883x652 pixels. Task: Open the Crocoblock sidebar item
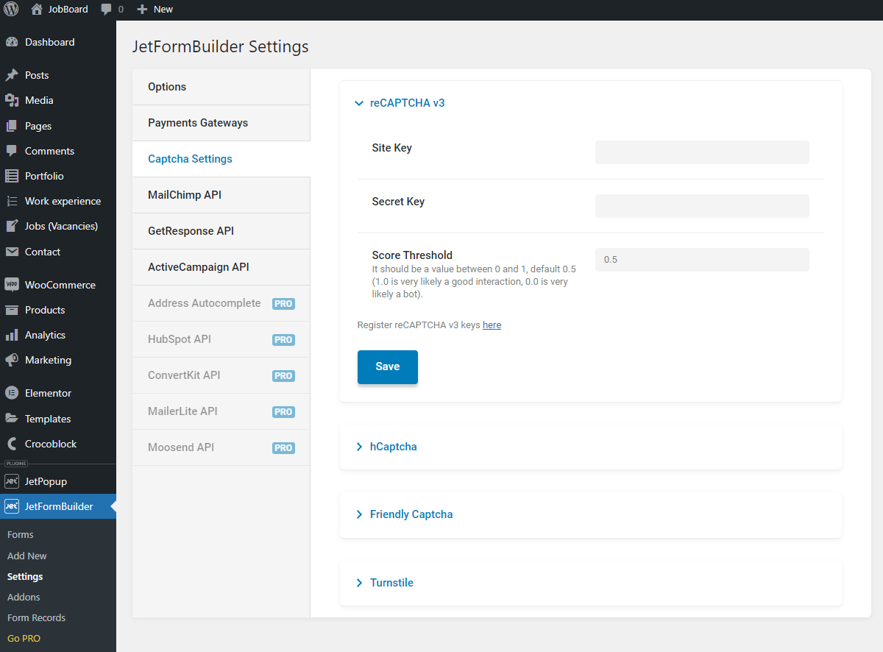coord(50,444)
